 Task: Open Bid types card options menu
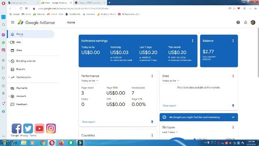[233, 127]
